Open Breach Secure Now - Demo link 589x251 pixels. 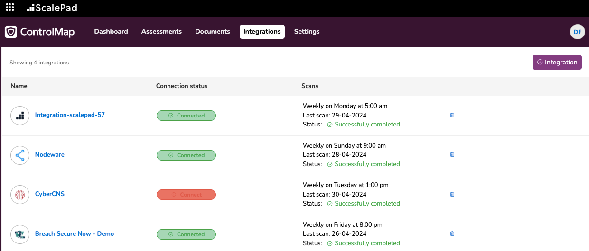[x=75, y=234]
